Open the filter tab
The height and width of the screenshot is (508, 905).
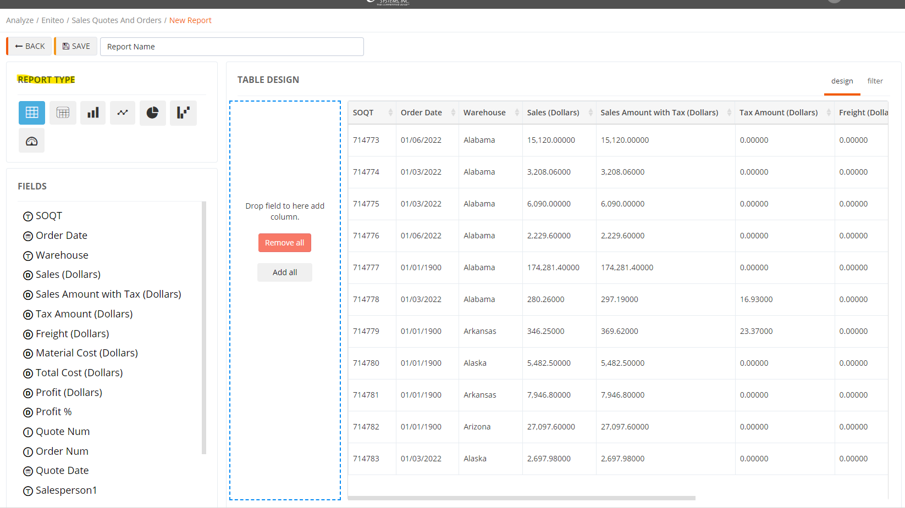(x=875, y=81)
